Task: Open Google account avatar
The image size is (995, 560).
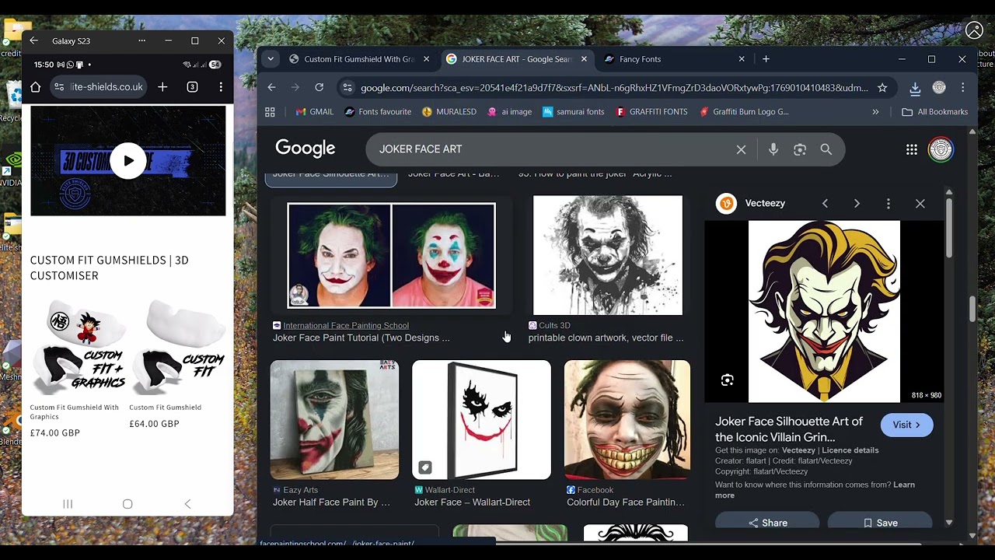Action: (941, 149)
